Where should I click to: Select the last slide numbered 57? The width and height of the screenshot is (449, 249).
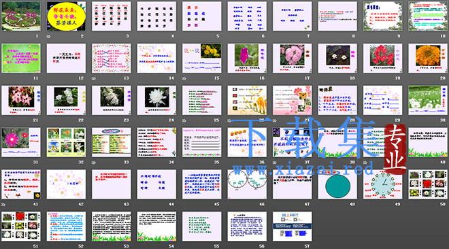point(292,227)
